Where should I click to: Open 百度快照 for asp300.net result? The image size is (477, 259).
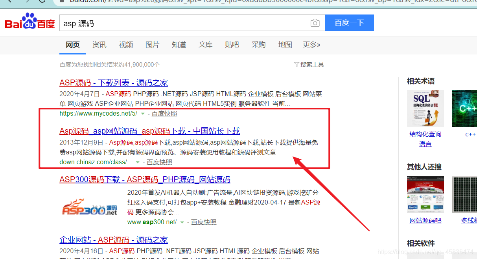coord(204,222)
